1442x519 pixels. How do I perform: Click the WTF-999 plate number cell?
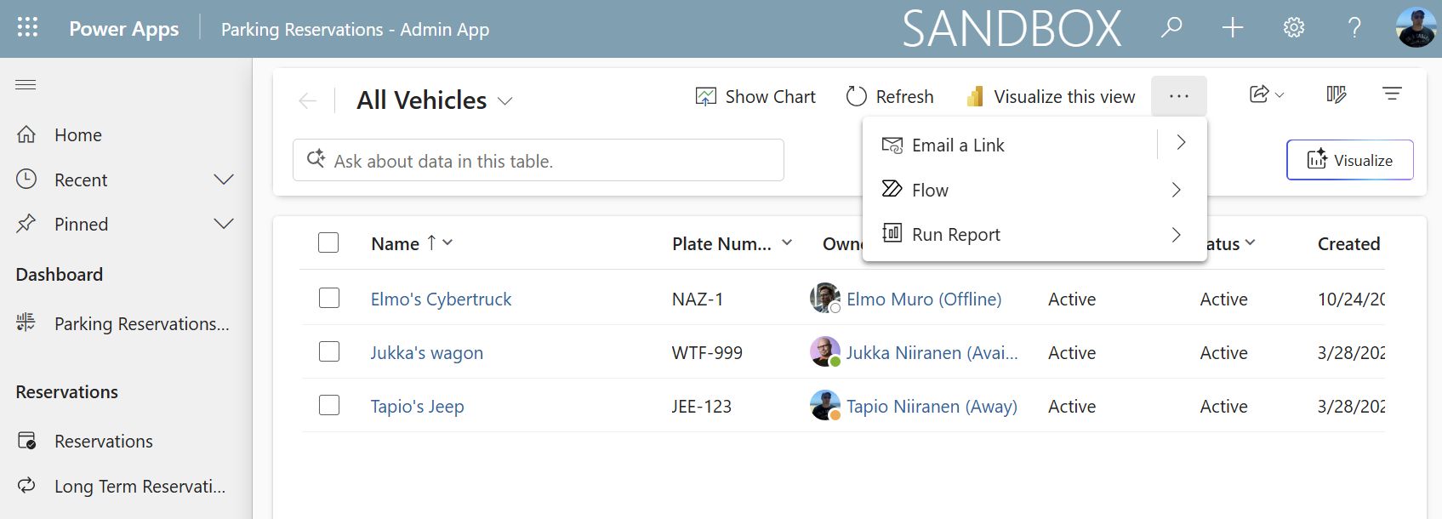707,352
